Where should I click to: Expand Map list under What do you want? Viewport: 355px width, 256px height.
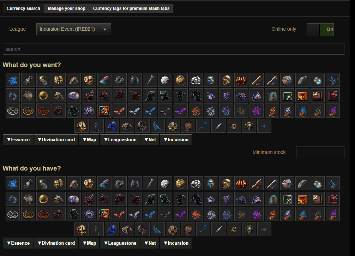tap(89, 139)
